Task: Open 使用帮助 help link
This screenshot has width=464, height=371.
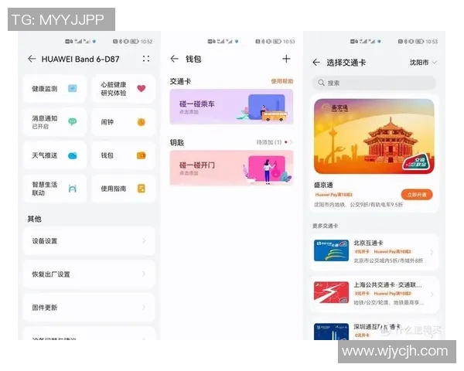Action: tap(282, 81)
